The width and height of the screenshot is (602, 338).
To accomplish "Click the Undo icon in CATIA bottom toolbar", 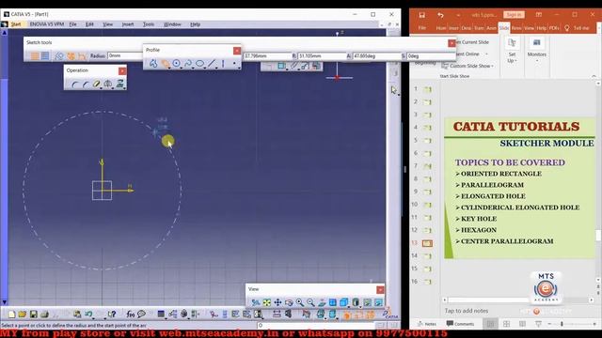I will [89, 315].
